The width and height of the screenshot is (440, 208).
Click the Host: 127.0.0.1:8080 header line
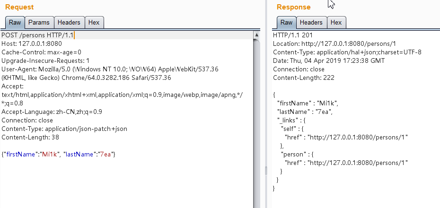coord(32,43)
